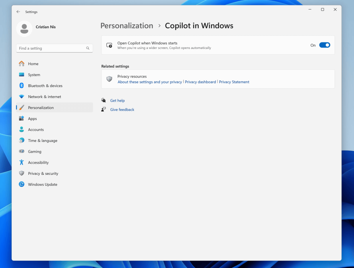The height and width of the screenshot is (268, 354).
Task: Open Gaming settings
Action: pyautogui.click(x=54, y=151)
